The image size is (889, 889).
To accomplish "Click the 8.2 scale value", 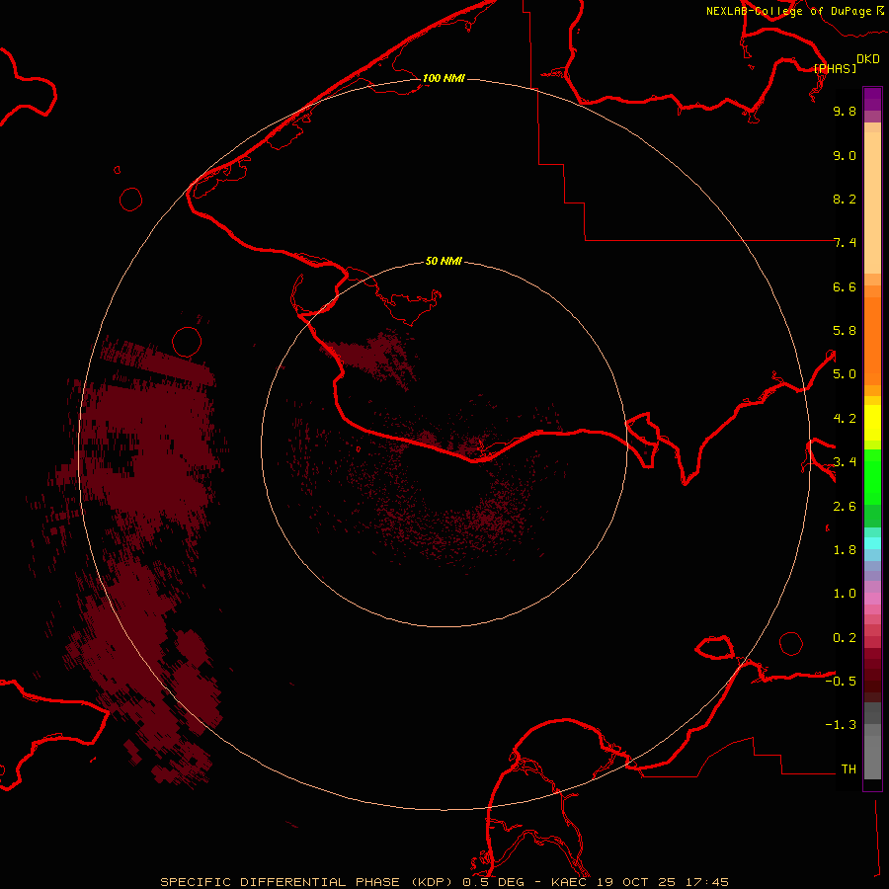I will click(x=845, y=199).
